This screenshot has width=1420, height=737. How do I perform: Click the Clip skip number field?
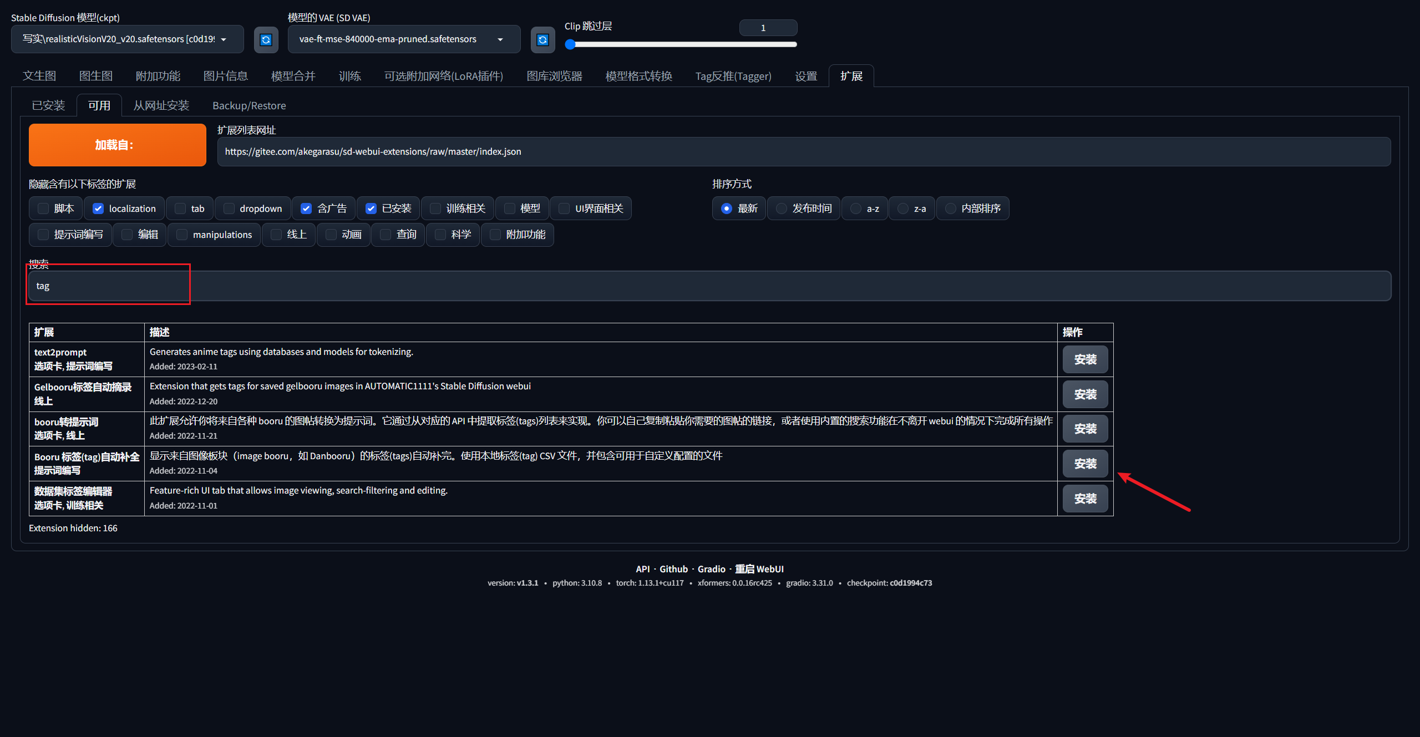(768, 28)
